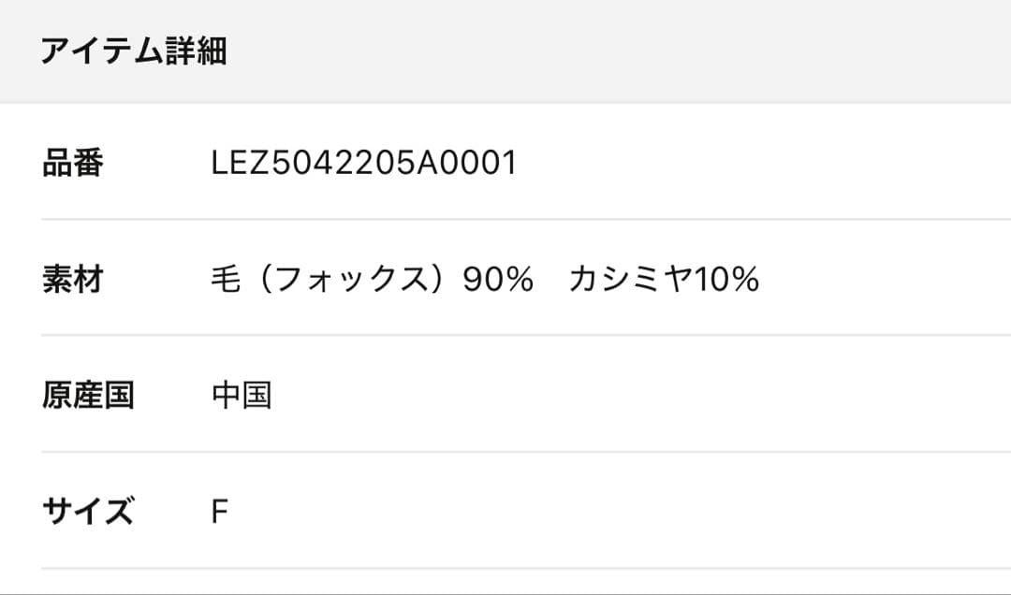This screenshot has height=595, width=1011.
Task: Click the word カシミヤ in the material
Action: 629,279
